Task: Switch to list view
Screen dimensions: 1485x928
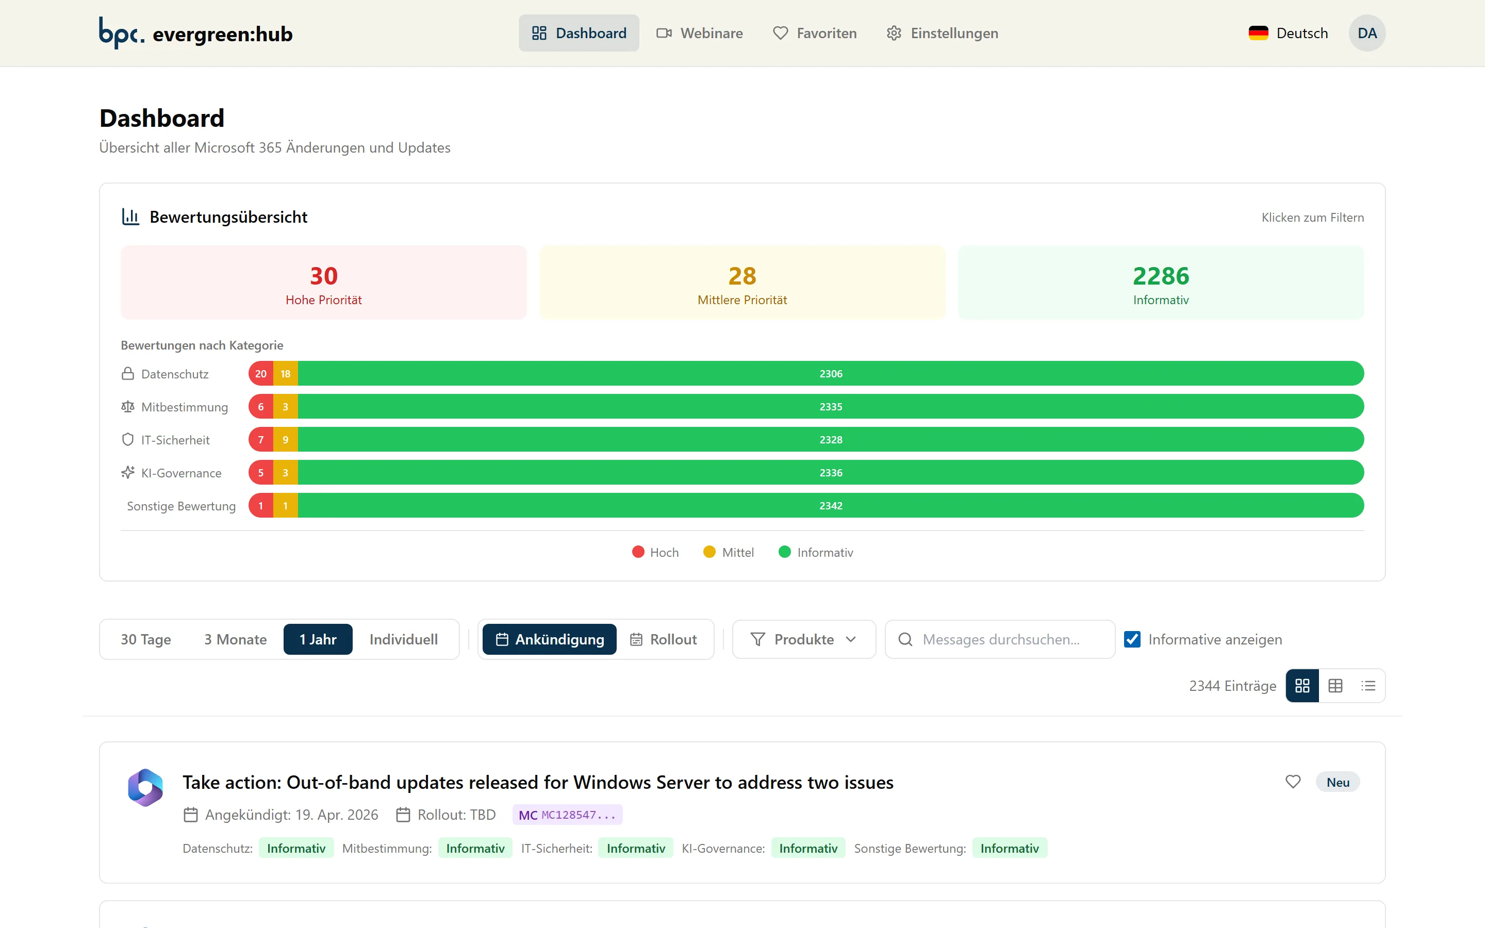Action: coord(1368,686)
